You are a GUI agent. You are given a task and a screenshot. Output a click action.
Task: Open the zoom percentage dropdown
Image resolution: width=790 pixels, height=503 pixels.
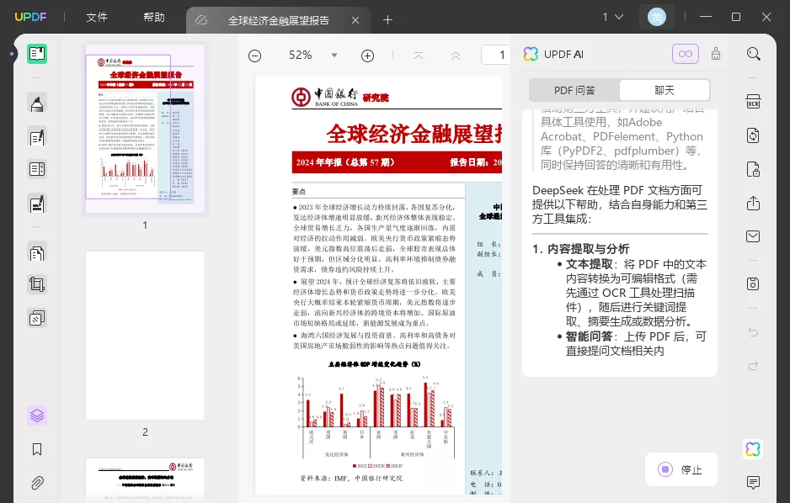click(334, 56)
